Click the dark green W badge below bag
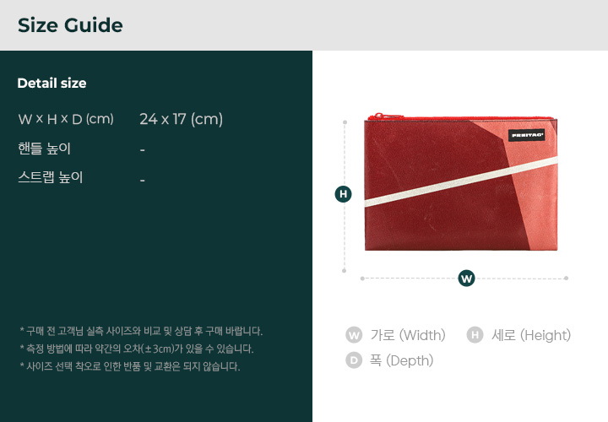This screenshot has height=422, width=608. pos(466,279)
